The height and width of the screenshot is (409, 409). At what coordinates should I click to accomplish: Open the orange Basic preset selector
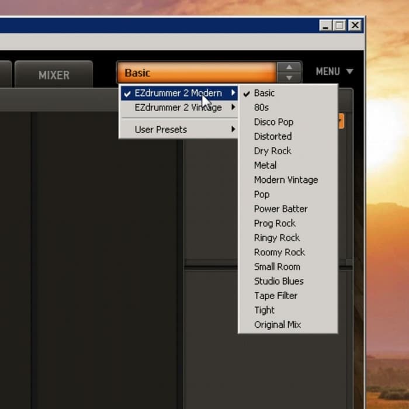pos(197,72)
